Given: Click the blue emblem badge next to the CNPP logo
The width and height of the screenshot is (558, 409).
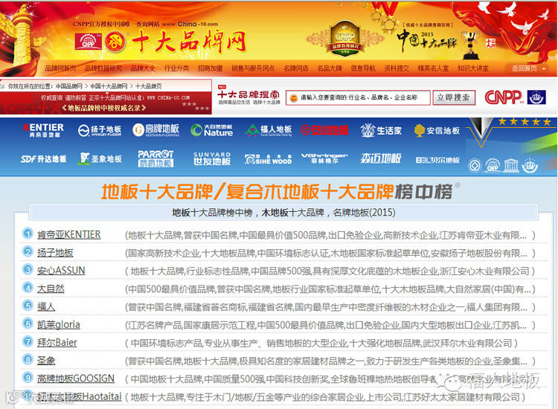Looking at the screenshot, I should pyautogui.click(x=536, y=97).
